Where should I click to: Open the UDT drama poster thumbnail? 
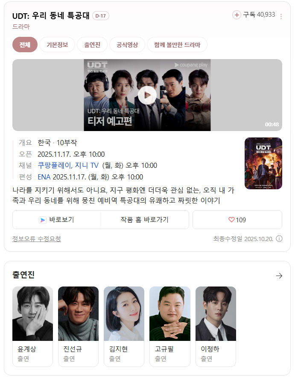[263, 164]
